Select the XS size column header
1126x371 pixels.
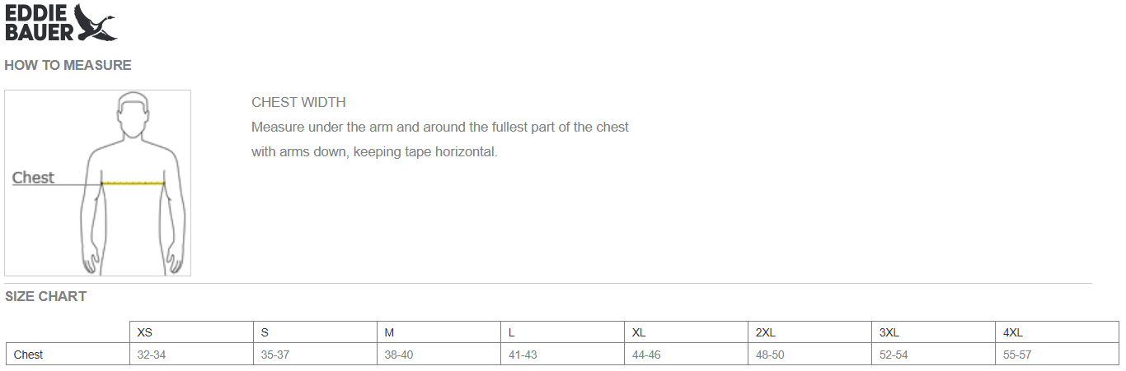(191, 332)
